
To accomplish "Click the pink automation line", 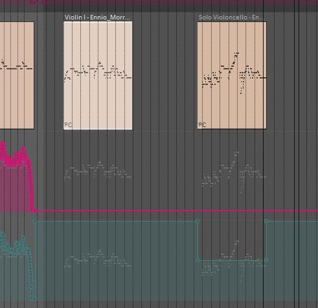I will pyautogui.click(x=177, y=211).
